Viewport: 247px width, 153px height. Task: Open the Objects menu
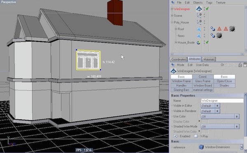point(198,2)
